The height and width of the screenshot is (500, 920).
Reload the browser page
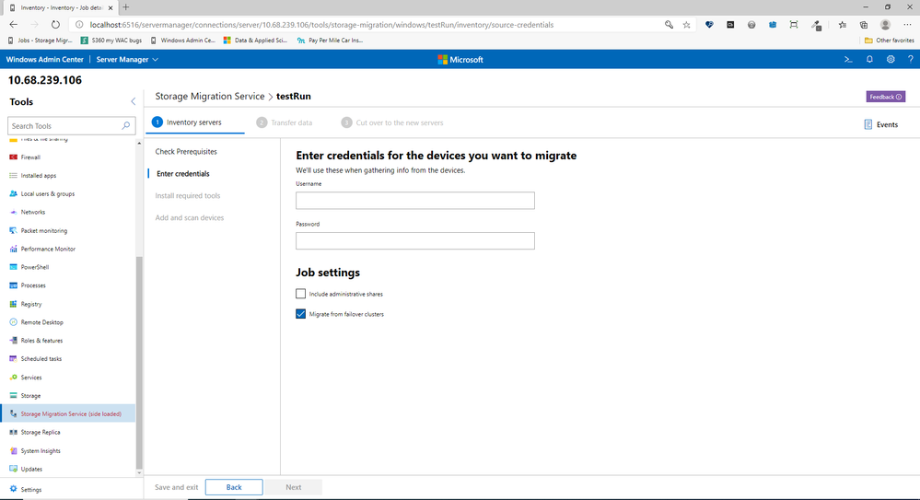[55, 25]
